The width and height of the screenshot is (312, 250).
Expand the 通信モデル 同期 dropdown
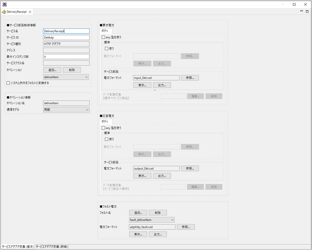(x=66, y=110)
